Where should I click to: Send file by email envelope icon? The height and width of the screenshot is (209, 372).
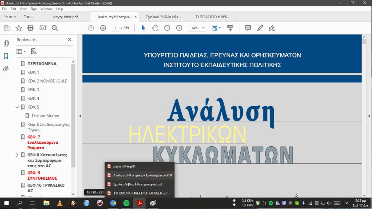tap(42, 28)
